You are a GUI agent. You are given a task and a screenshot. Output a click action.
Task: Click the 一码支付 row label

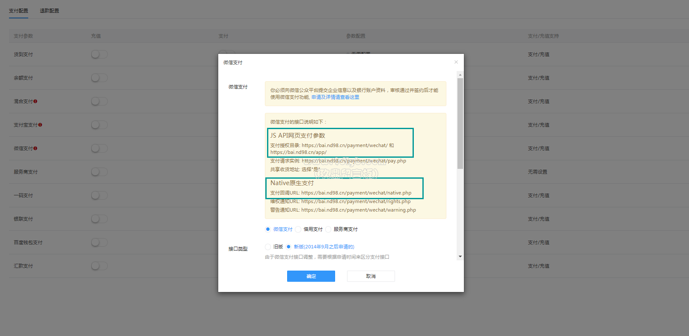(x=23, y=195)
